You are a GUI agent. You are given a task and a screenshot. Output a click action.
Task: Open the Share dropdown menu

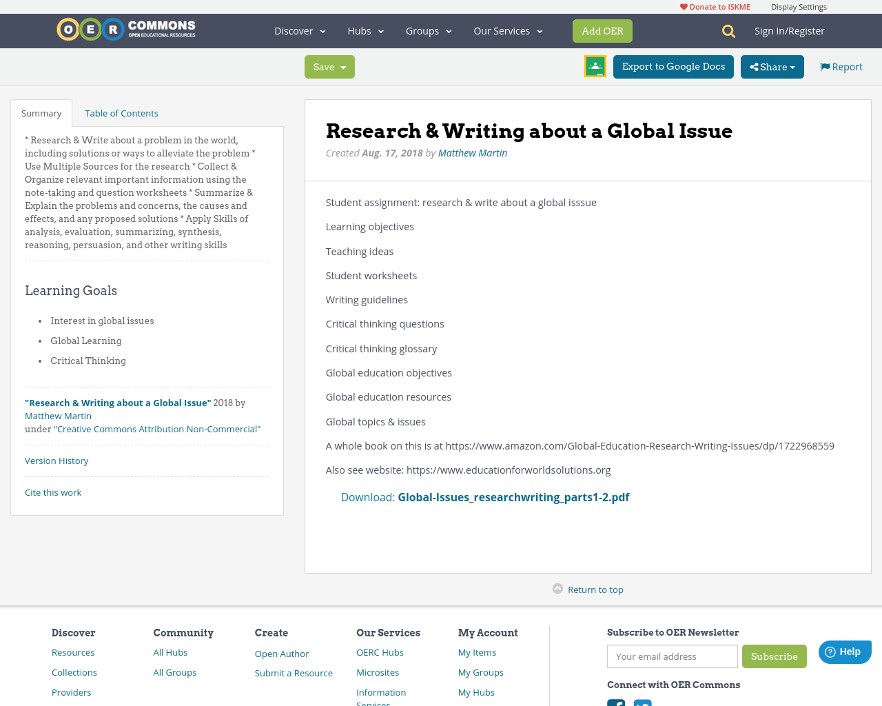[x=772, y=65]
